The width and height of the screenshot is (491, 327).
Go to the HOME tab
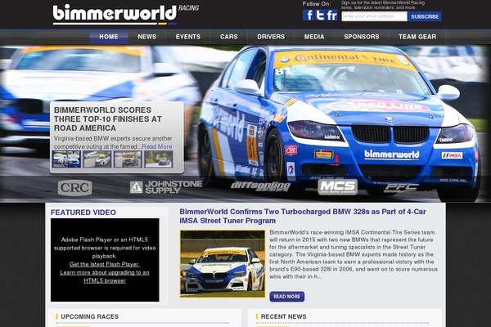[x=109, y=37]
